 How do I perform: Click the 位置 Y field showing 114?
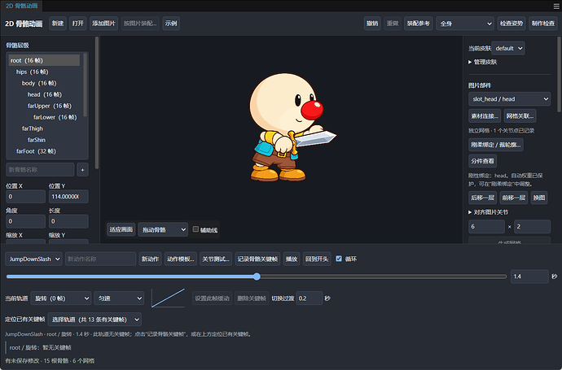tap(68, 197)
